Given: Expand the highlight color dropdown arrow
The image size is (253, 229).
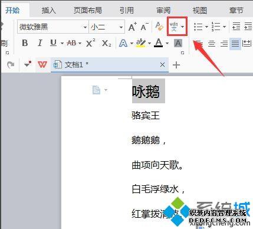Looking at the screenshot, I should [149, 43].
